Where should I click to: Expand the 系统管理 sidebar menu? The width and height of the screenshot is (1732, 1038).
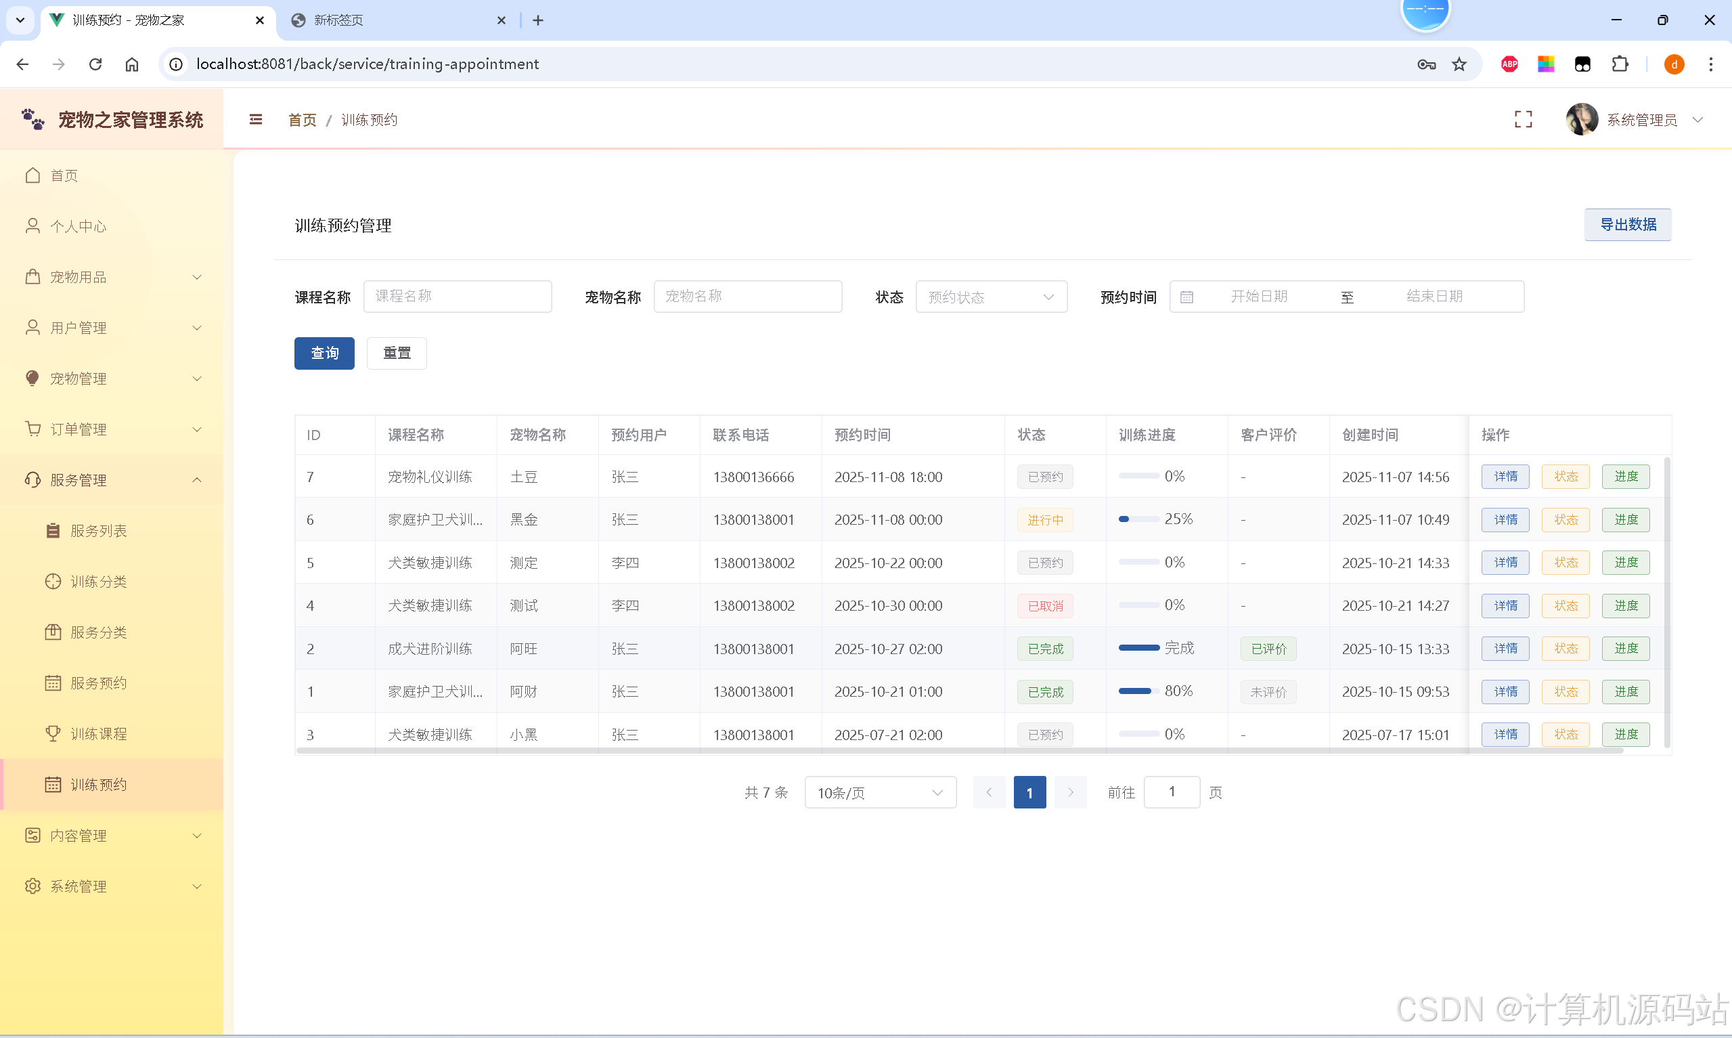(112, 886)
